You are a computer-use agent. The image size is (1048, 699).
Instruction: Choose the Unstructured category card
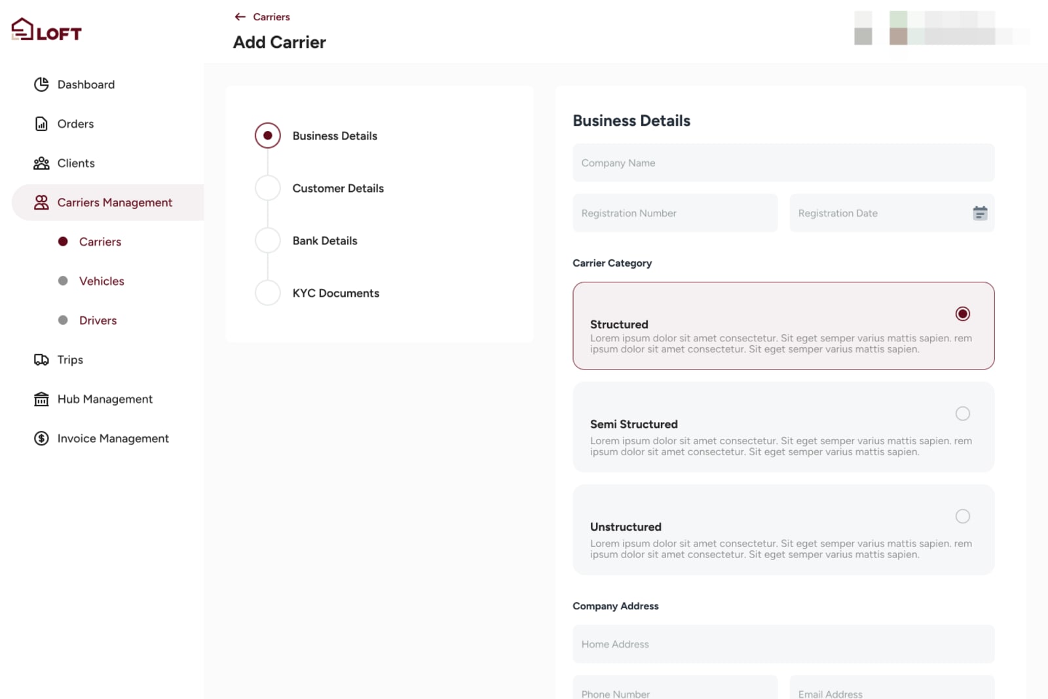783,530
